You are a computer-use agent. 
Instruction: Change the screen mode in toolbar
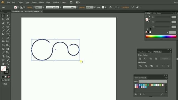(5, 84)
